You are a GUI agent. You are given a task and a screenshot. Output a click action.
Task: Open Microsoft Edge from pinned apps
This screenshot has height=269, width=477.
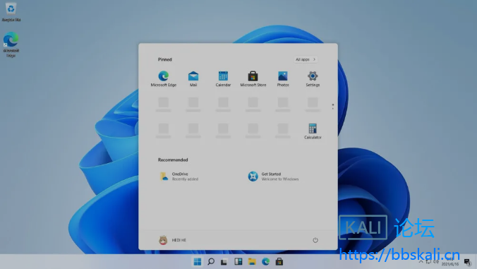pyautogui.click(x=164, y=78)
